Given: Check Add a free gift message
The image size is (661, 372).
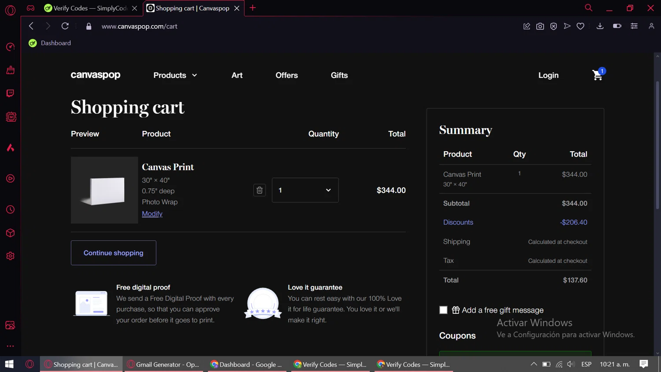Looking at the screenshot, I should 443,310.
